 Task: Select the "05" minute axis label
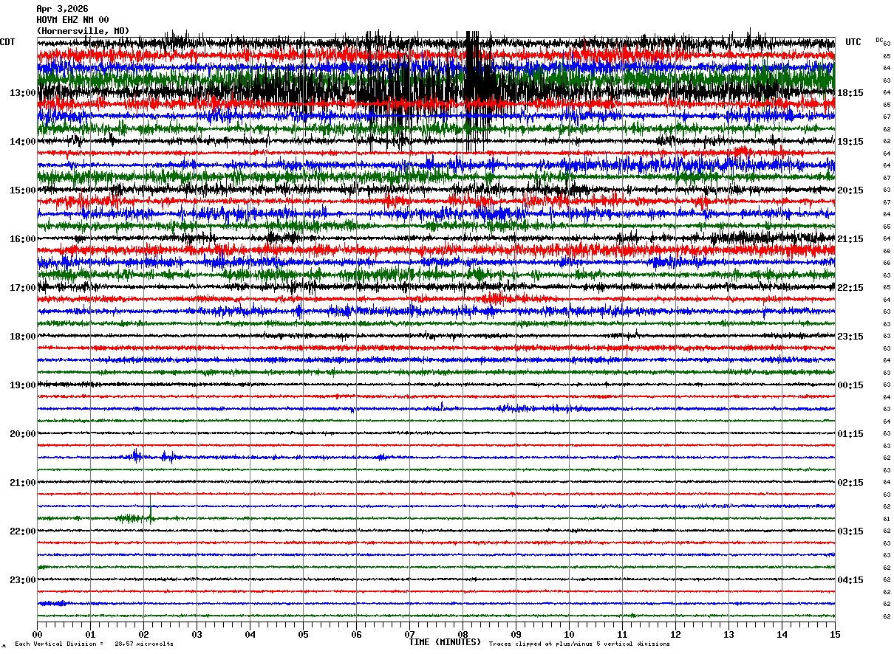click(x=303, y=634)
